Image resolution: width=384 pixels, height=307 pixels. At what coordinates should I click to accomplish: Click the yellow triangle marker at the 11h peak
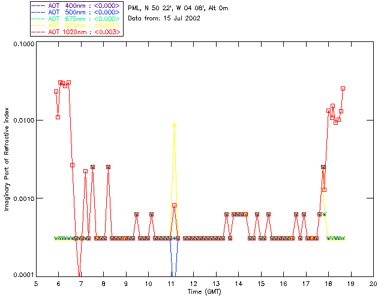click(174, 125)
